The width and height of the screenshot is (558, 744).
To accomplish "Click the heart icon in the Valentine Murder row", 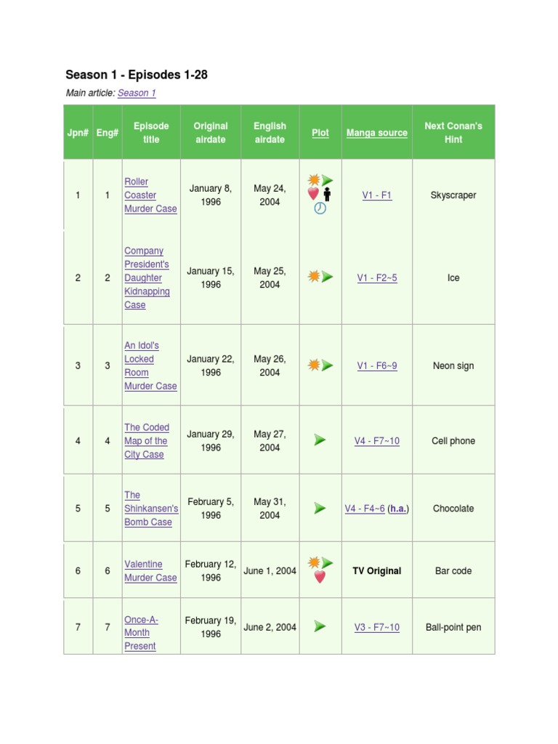I will point(320,577).
